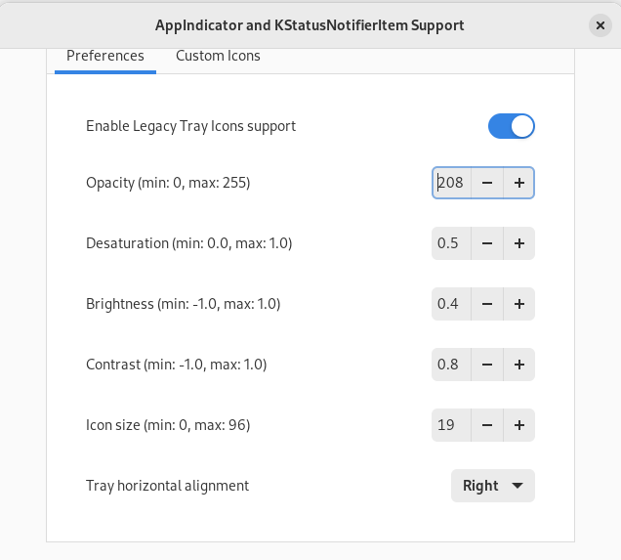Screen dimensions: 621x560
Task: Focus the Contrast value field
Action: 451,365
